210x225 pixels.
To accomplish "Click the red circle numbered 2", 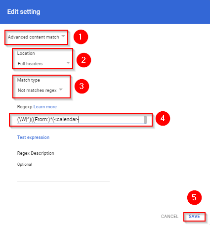I will (x=84, y=60).
